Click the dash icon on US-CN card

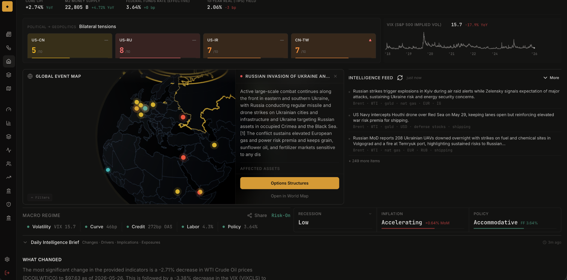[106, 40]
